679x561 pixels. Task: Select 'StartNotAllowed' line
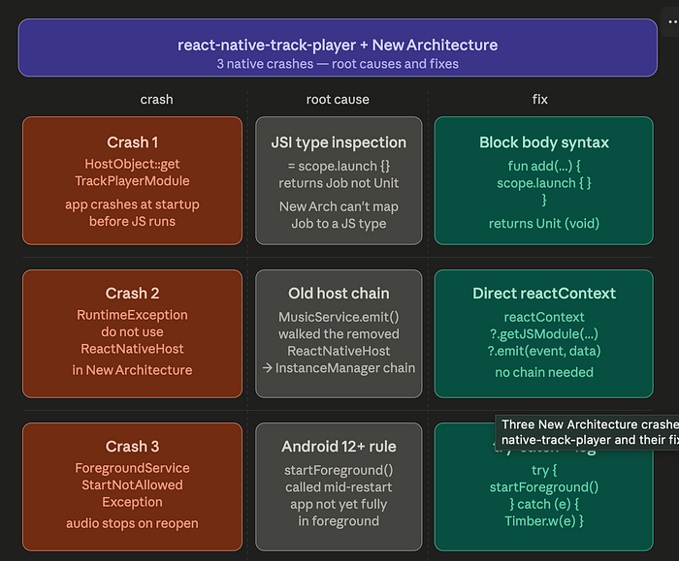click(x=132, y=484)
